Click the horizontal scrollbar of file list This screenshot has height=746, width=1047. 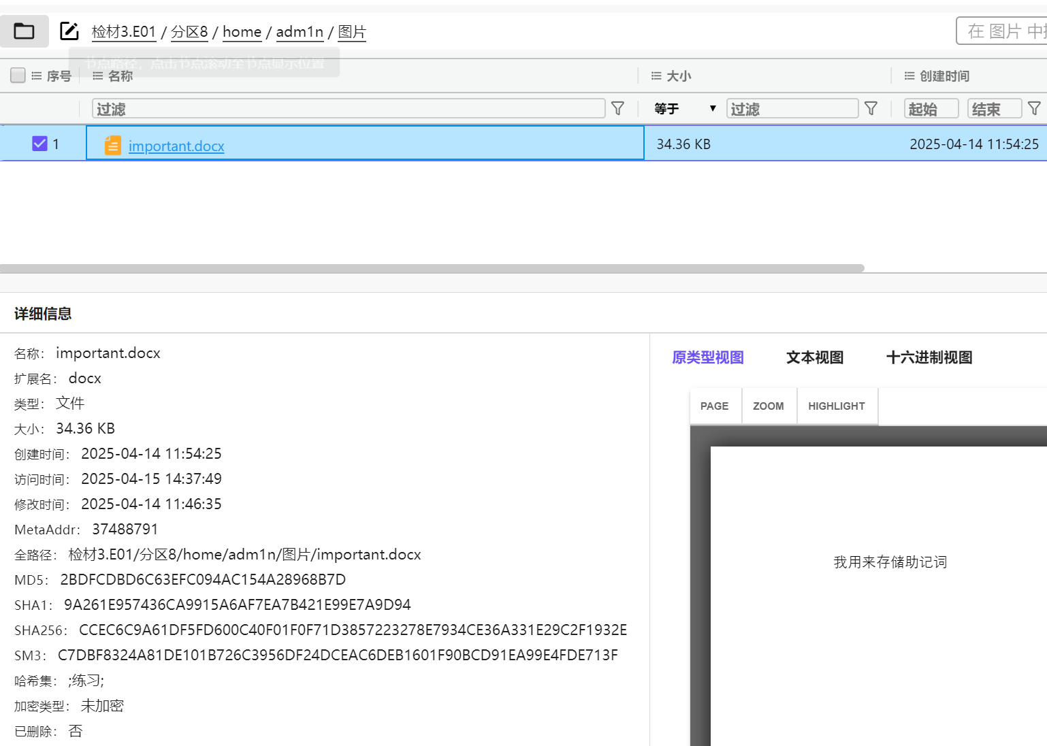[432, 268]
